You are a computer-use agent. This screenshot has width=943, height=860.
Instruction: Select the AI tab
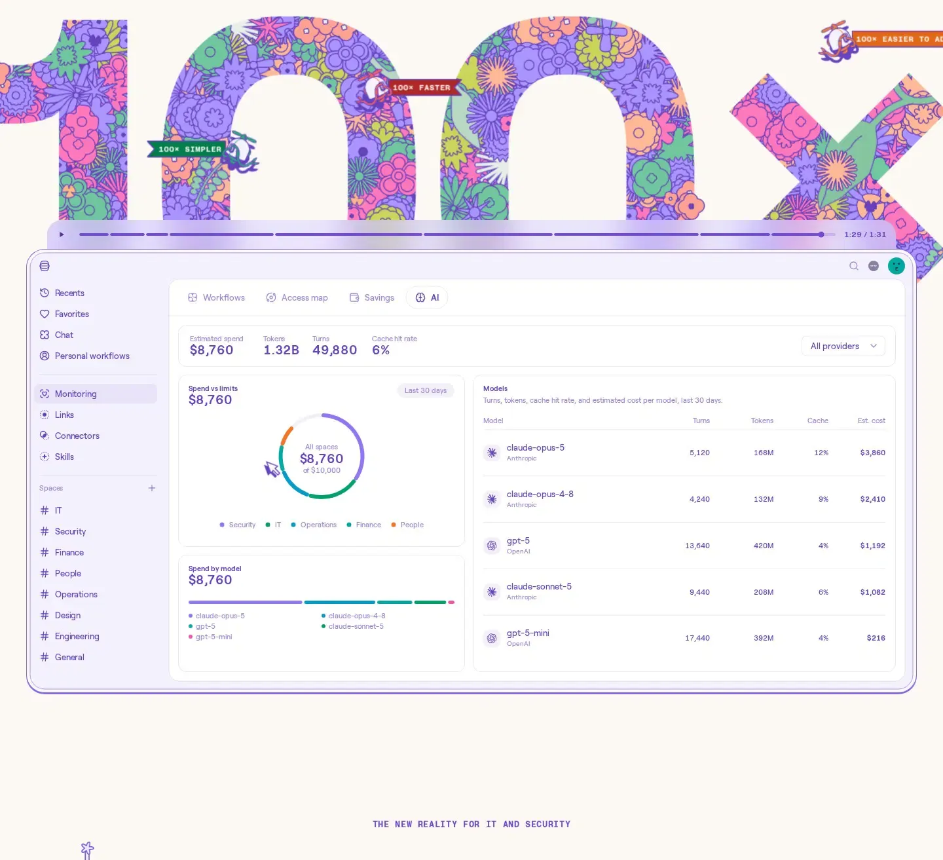point(427,297)
